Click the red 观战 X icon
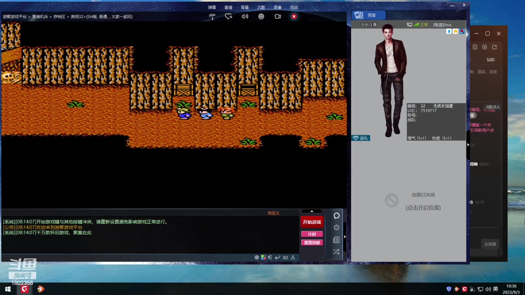The width and height of the screenshot is (525, 295). [x=294, y=16]
